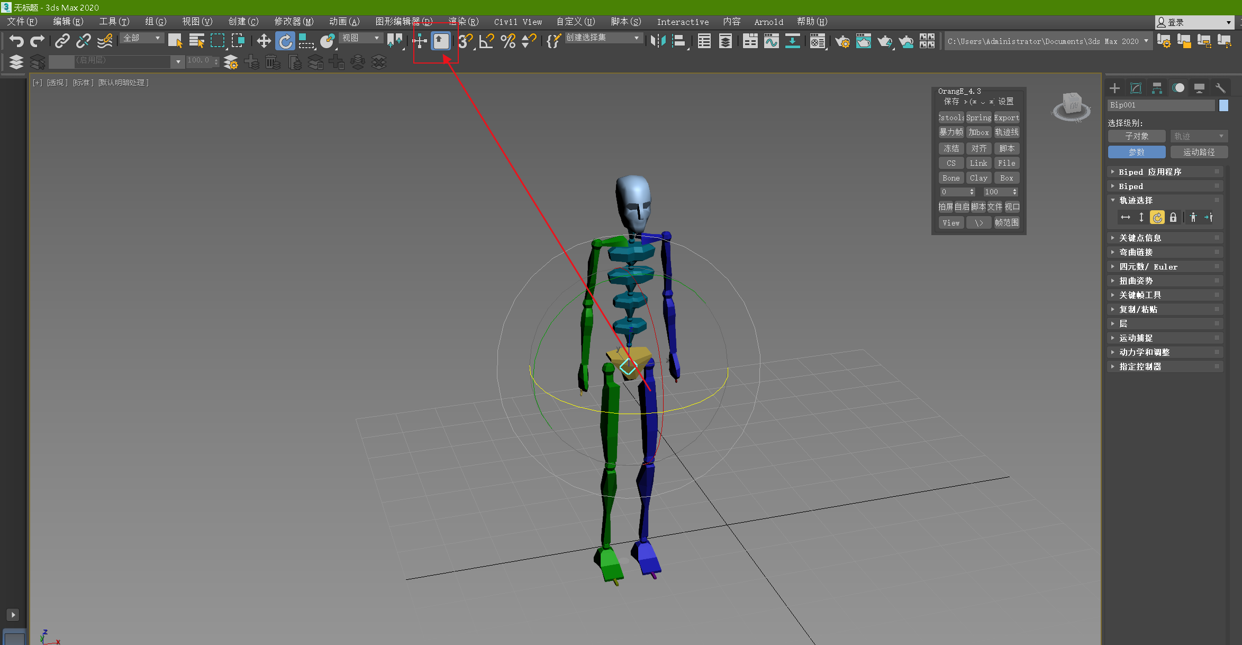The image size is (1242, 645).
Task: Click the Spring button in OrangE panel
Action: 978,118
